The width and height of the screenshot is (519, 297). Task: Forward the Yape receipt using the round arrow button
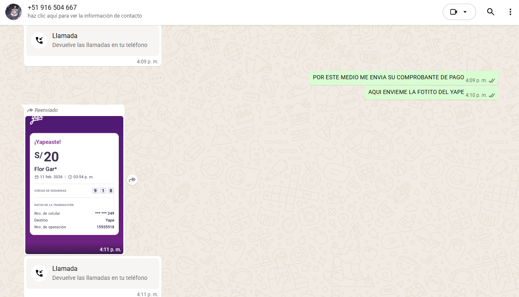[x=132, y=180]
